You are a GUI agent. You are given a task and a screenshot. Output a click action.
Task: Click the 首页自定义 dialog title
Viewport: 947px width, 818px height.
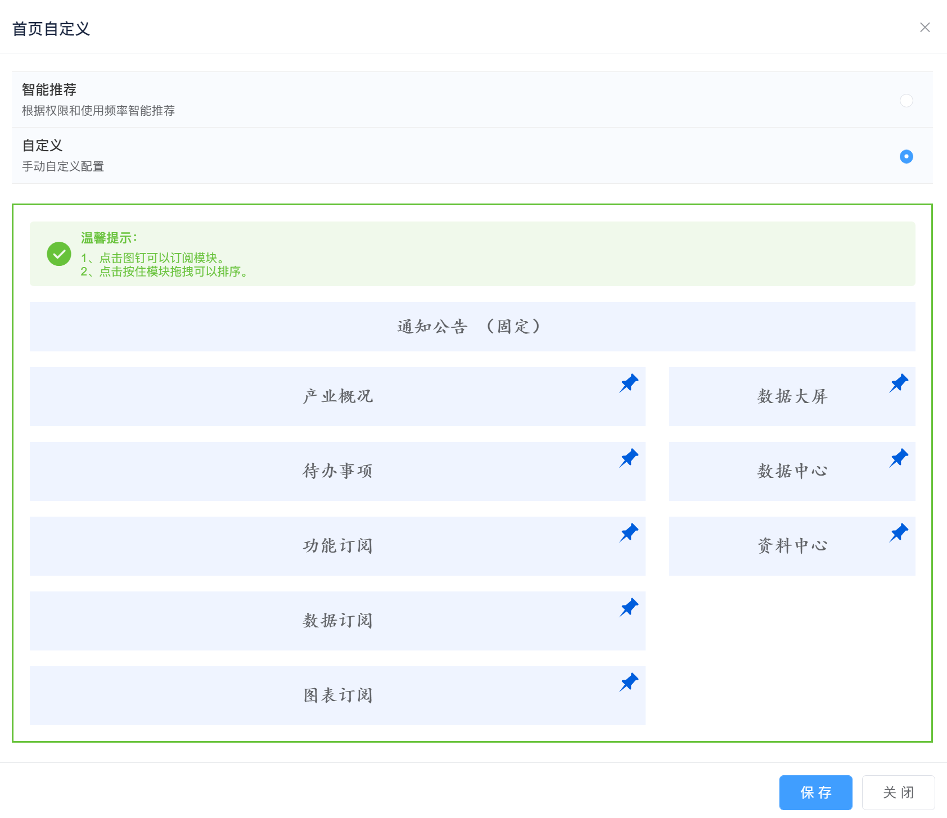click(51, 29)
